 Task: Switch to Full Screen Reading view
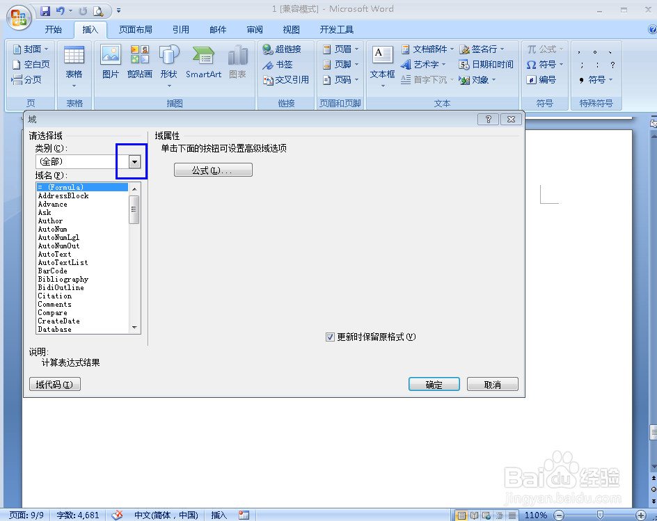point(475,515)
